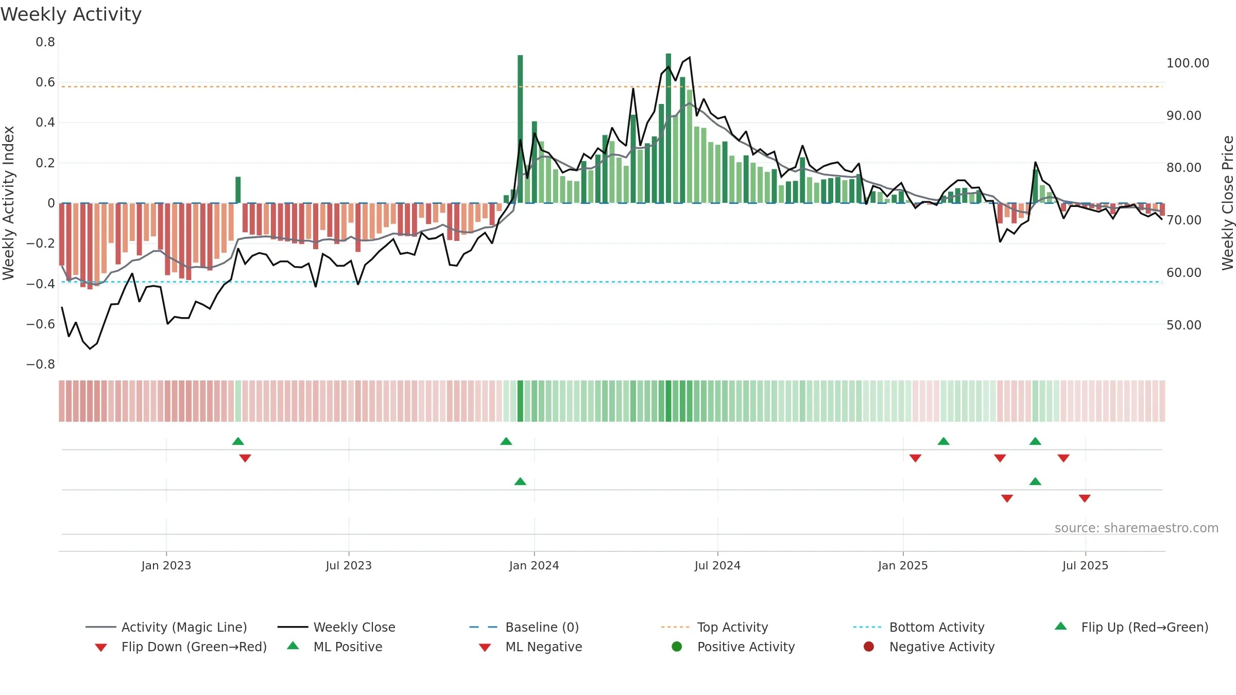This screenshot has height=695, width=1236.
Task: Click the Jan 2024 x-axis label
Action: 534,565
